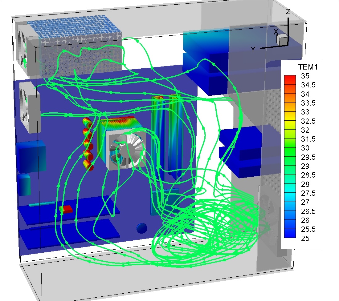This screenshot has height=301, width=339.
Task: Click the round blue battery on motherboard
Action: 142,228
